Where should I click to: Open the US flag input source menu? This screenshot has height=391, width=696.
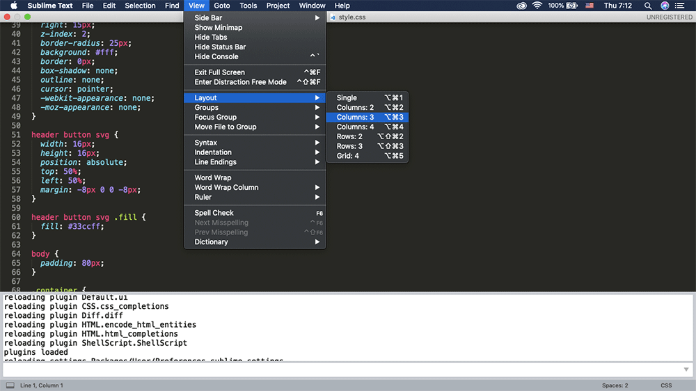click(x=590, y=6)
